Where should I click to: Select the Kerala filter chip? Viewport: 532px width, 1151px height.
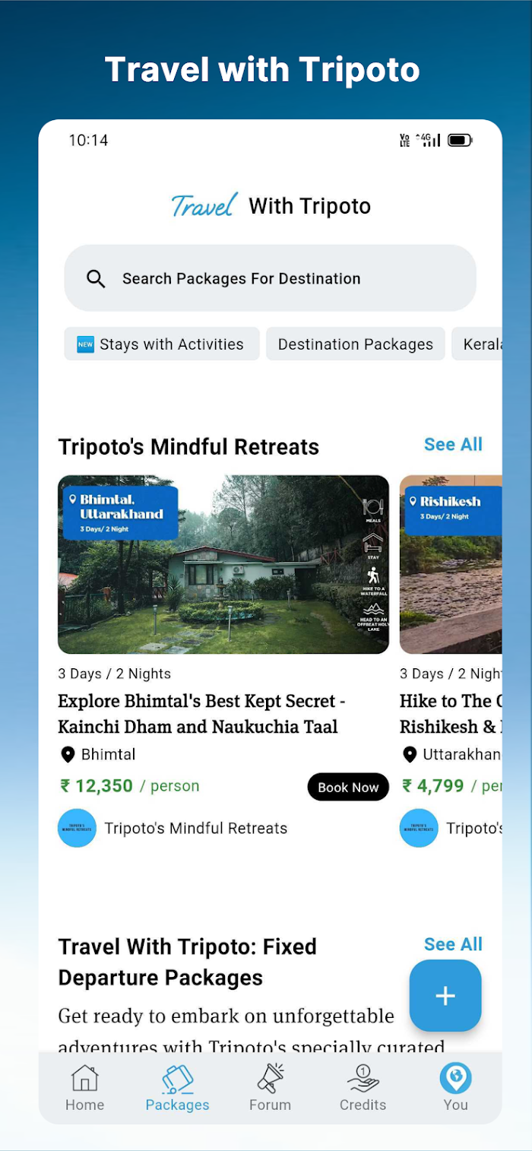tap(477, 344)
